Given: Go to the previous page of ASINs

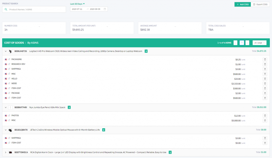Looking at the screenshot, I should (x=235, y=43).
